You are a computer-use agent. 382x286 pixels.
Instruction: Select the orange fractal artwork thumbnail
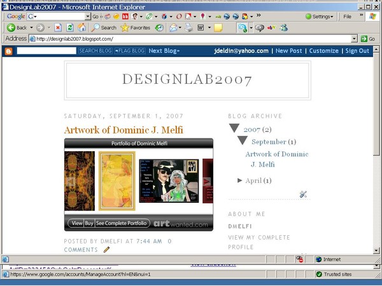pos(80,181)
